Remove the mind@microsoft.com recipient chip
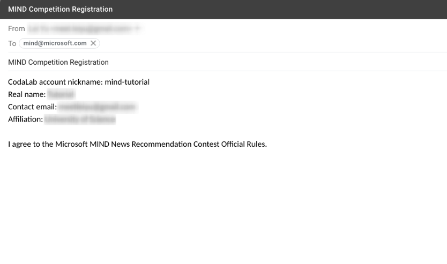 94,43
